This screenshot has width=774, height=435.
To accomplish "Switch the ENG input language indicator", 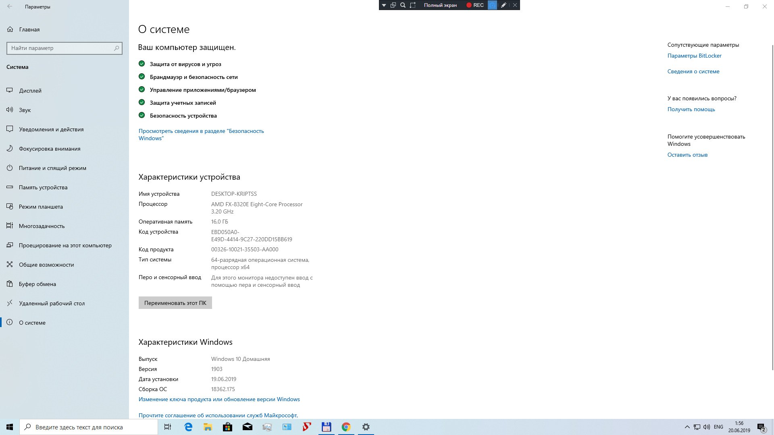I will click(x=718, y=427).
